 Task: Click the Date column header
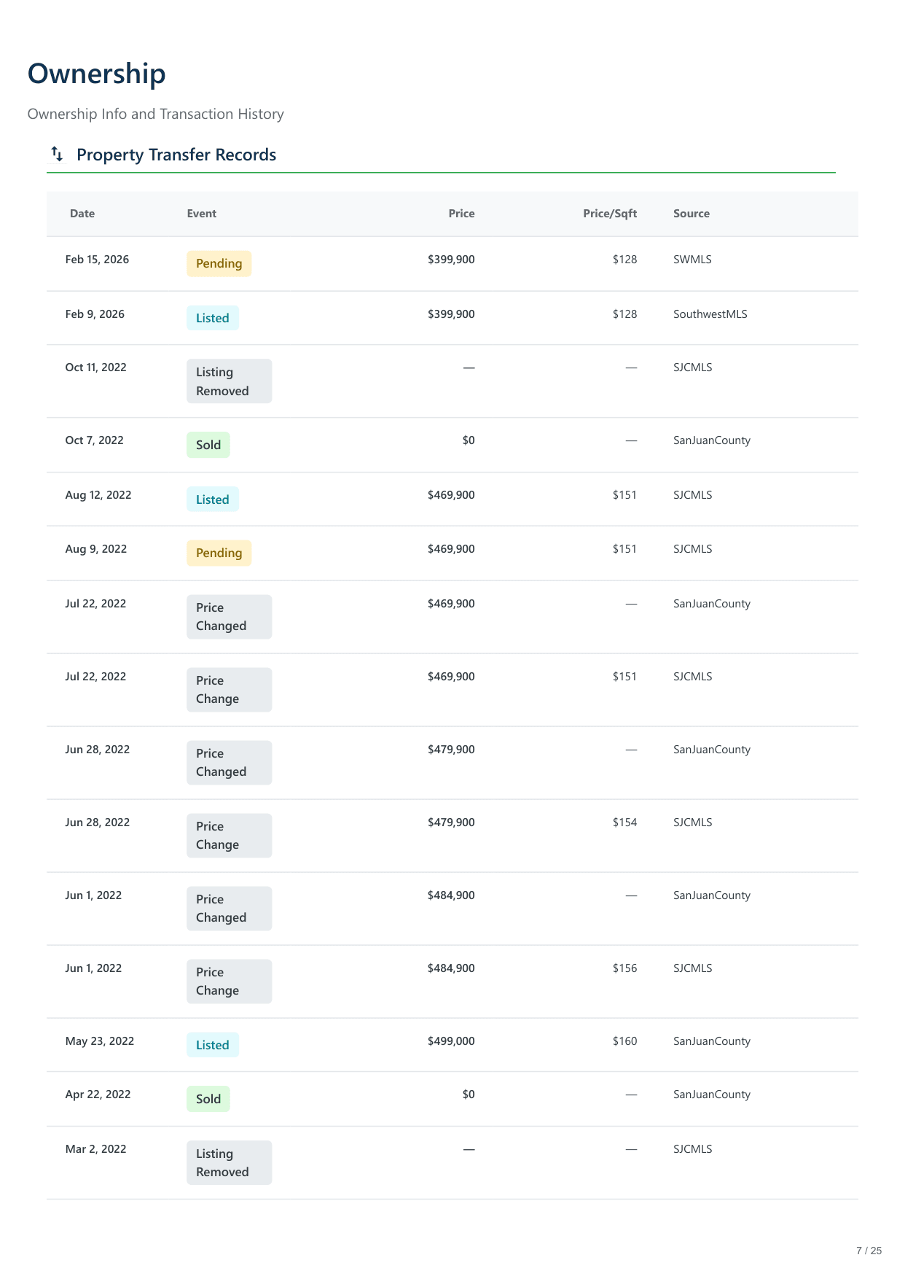pyautogui.click(x=82, y=214)
